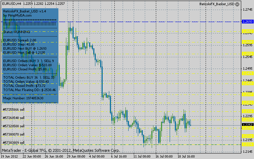Select the yellow 1.2316 price level label
This screenshot has height=159, width=254.
pyautogui.click(x=247, y=111)
